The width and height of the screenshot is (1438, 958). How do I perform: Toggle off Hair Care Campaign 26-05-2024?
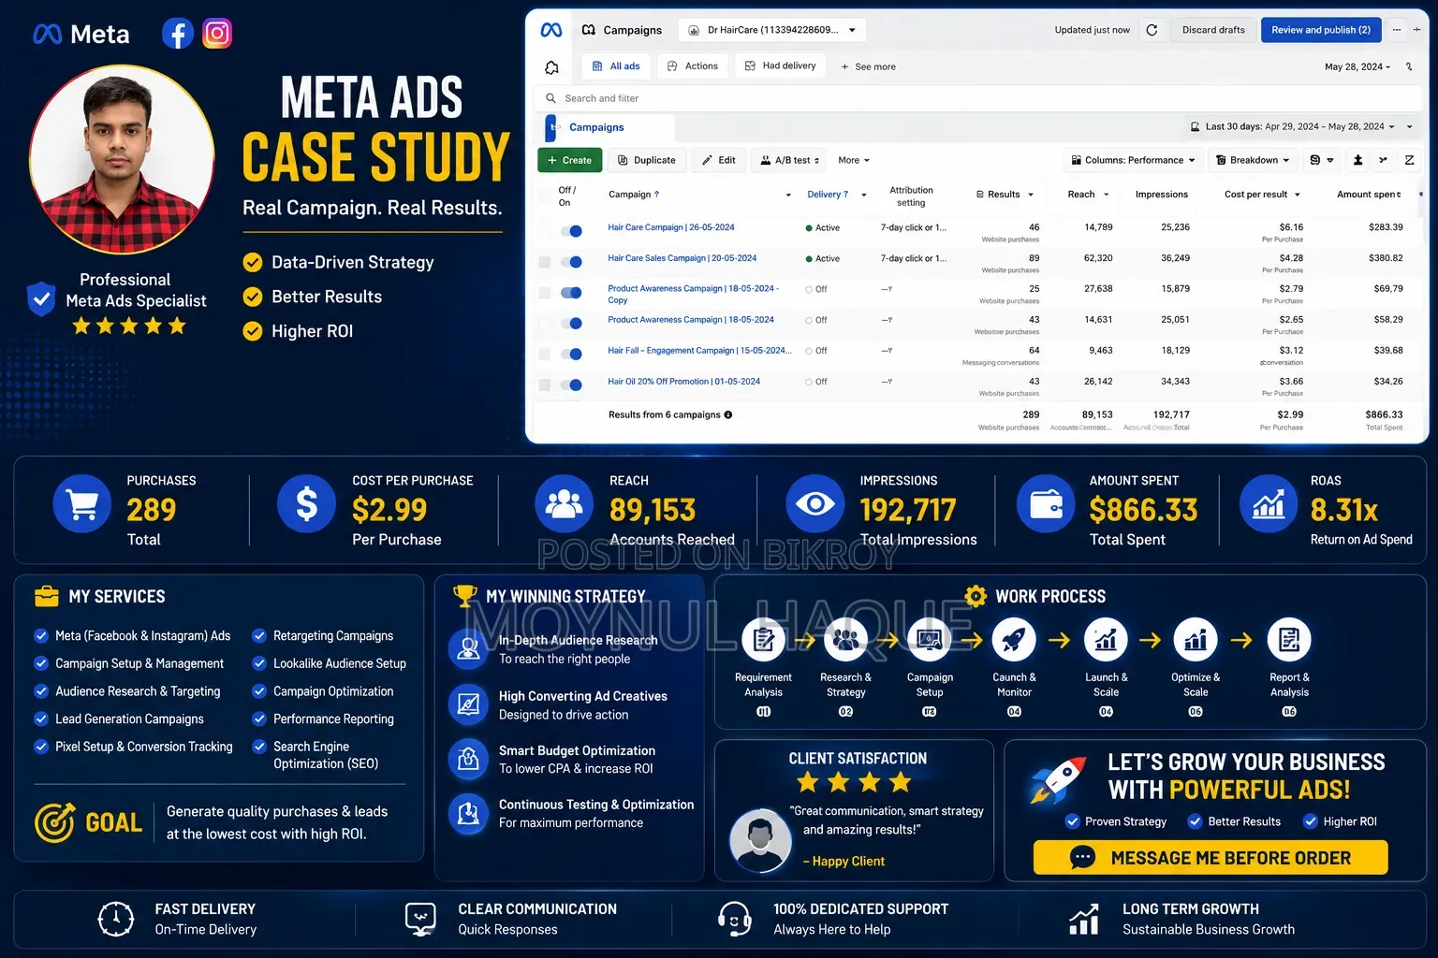point(571,231)
